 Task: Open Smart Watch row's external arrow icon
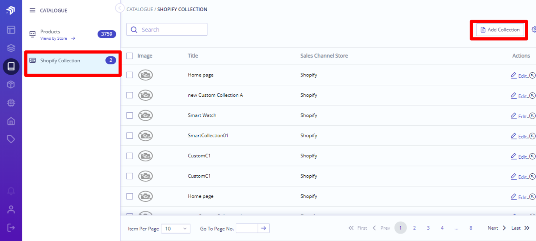(x=533, y=116)
